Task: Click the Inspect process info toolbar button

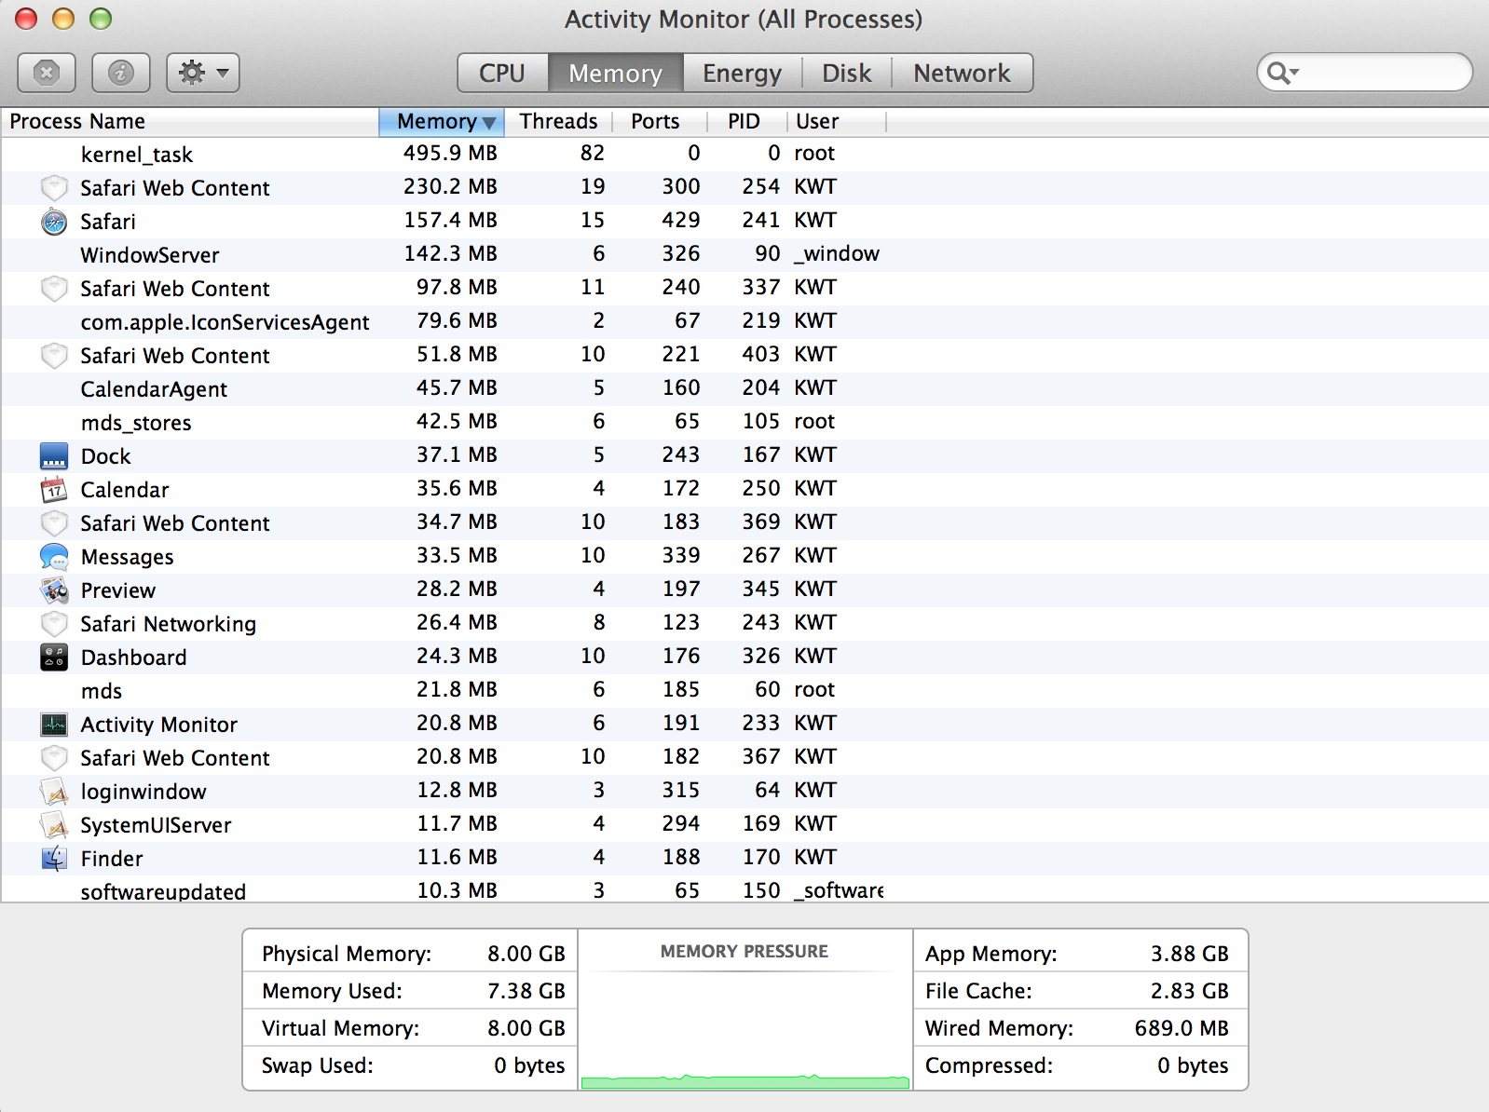Action: tap(121, 73)
